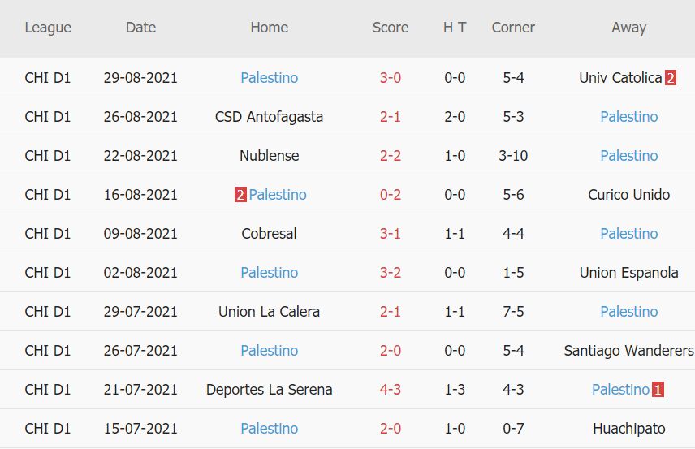Click the 3-10 corner value for Nublense match

(x=513, y=156)
